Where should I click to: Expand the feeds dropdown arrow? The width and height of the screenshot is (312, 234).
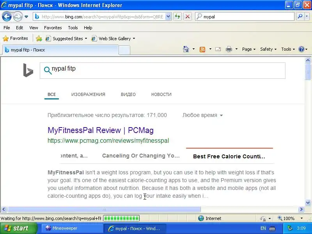coord(210,49)
